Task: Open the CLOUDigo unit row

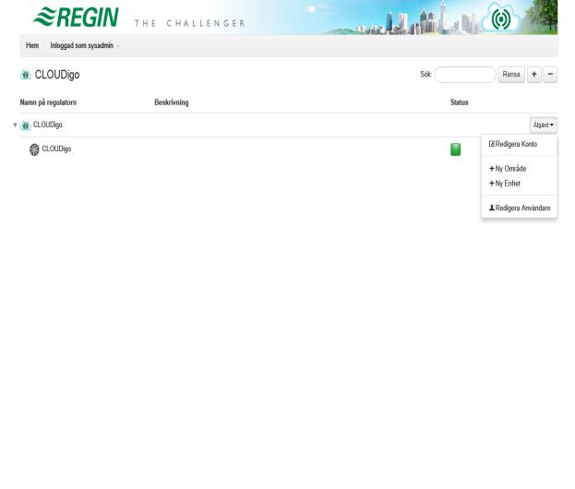Action: pos(56,149)
